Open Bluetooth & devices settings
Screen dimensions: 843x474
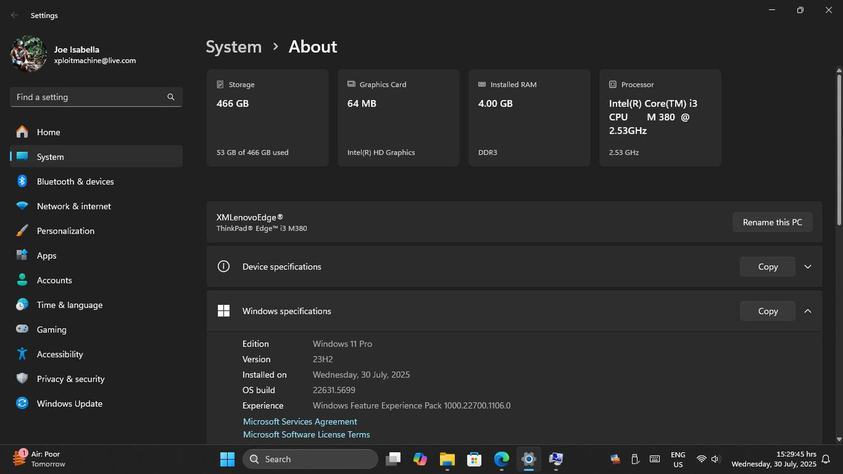(x=96, y=181)
